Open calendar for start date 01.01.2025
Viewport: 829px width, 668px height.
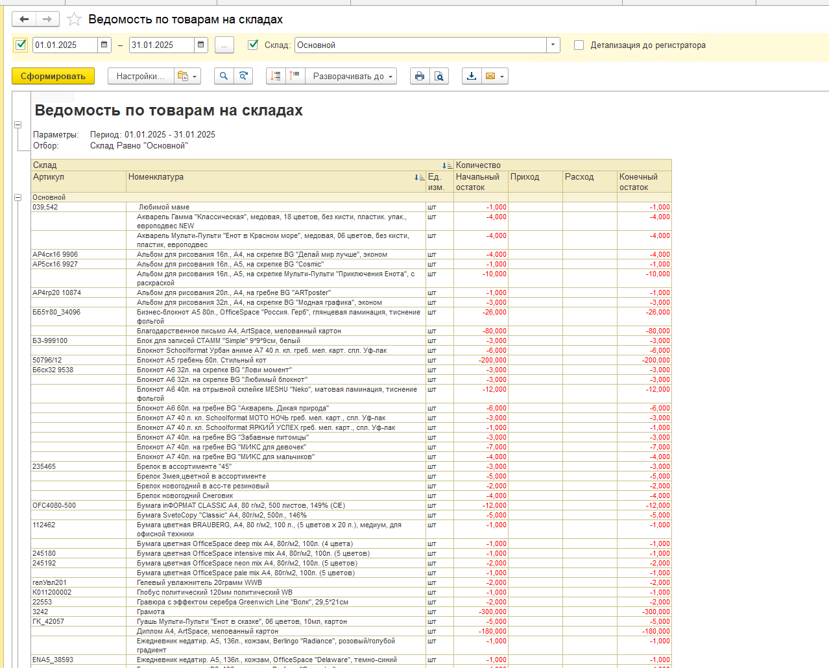click(x=104, y=45)
